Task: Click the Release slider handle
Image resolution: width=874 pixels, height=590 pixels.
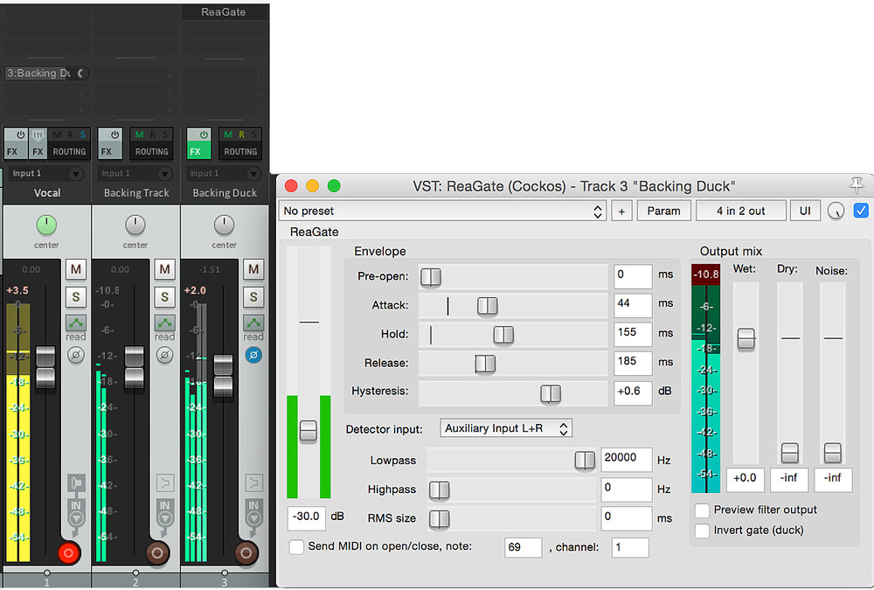Action: tap(485, 364)
